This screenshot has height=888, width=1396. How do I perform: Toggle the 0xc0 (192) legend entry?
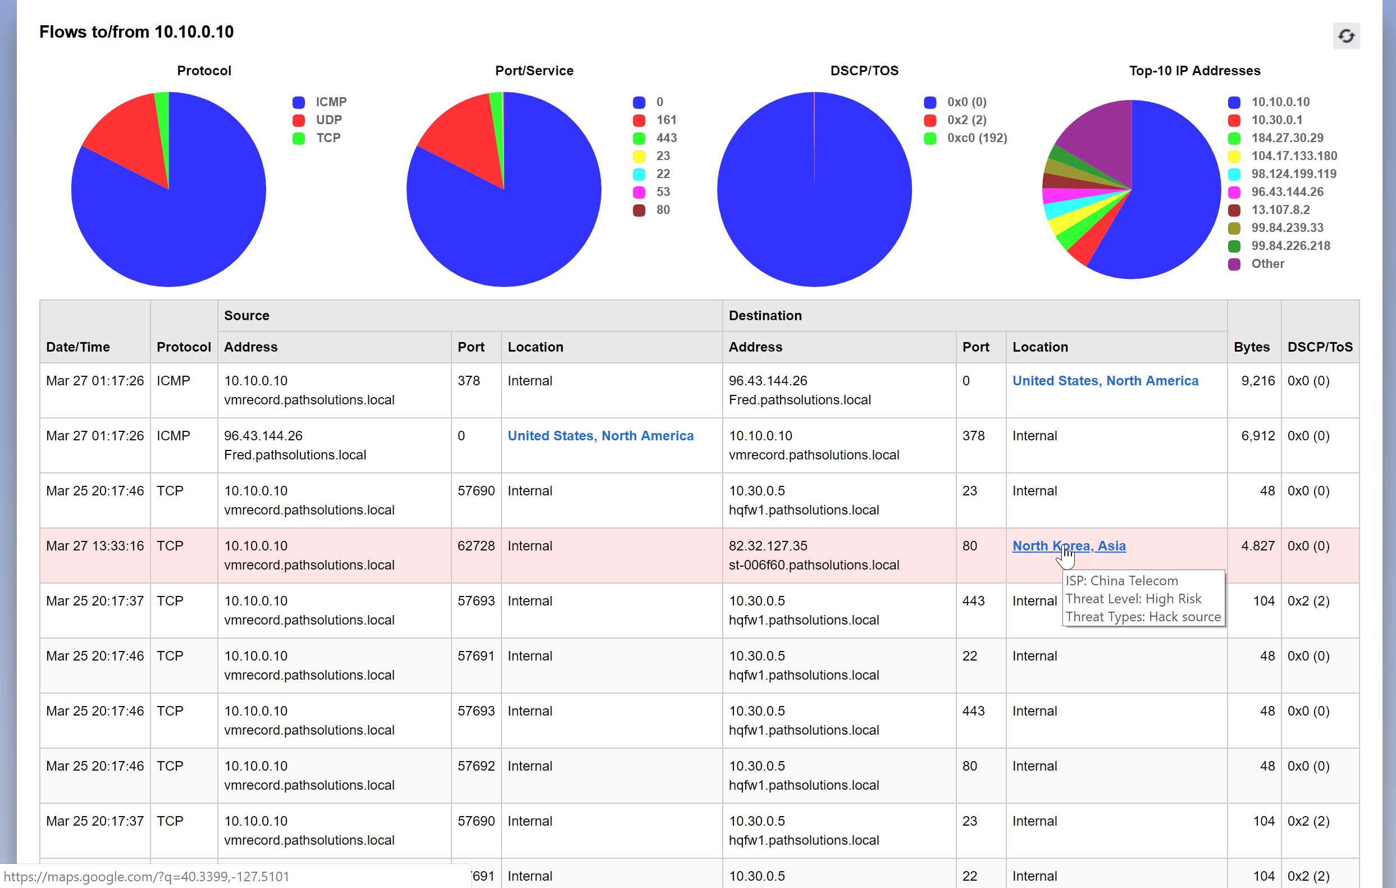point(977,138)
